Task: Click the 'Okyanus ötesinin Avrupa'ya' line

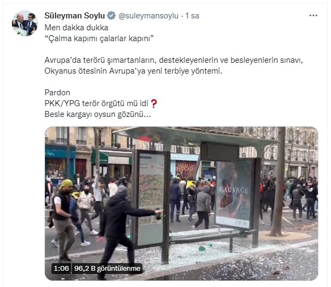Action: click(x=133, y=71)
